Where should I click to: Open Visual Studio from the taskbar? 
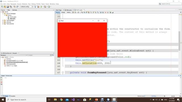click(73, 99)
